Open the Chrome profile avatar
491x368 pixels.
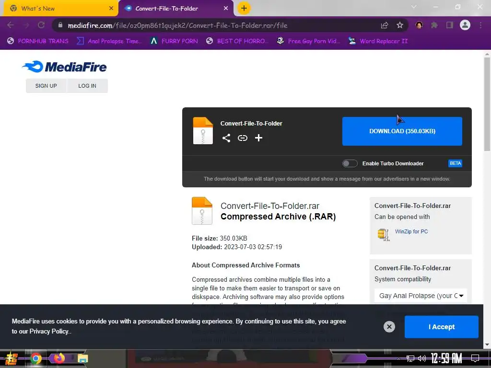point(465,25)
